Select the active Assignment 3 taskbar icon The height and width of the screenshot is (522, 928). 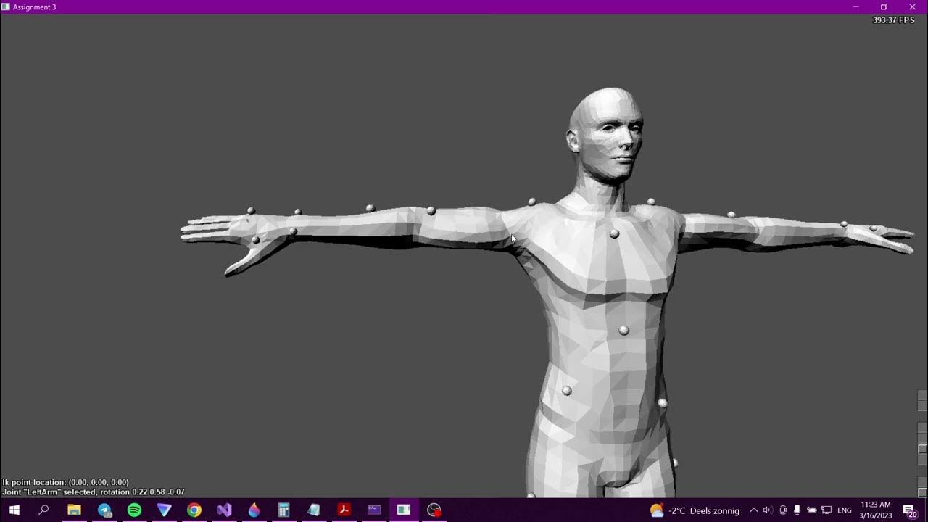tap(404, 510)
